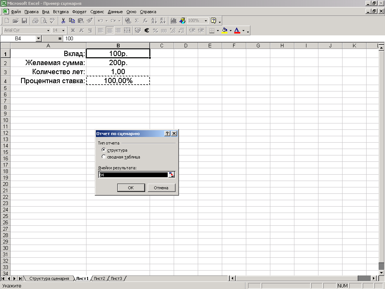
Task: Open the Chart Wizard icon
Action: click(174, 21)
